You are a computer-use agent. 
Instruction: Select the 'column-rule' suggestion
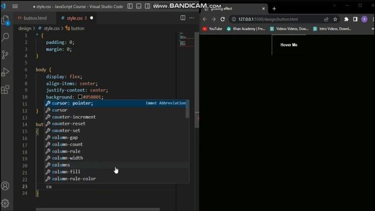pyautogui.click(x=116, y=151)
